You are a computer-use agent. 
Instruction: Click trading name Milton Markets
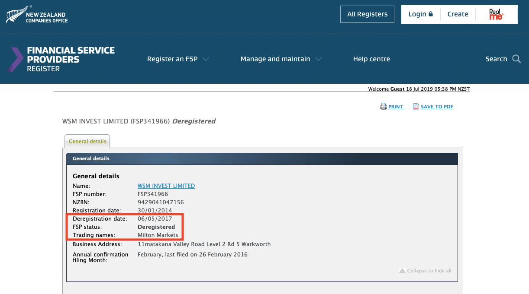point(158,235)
